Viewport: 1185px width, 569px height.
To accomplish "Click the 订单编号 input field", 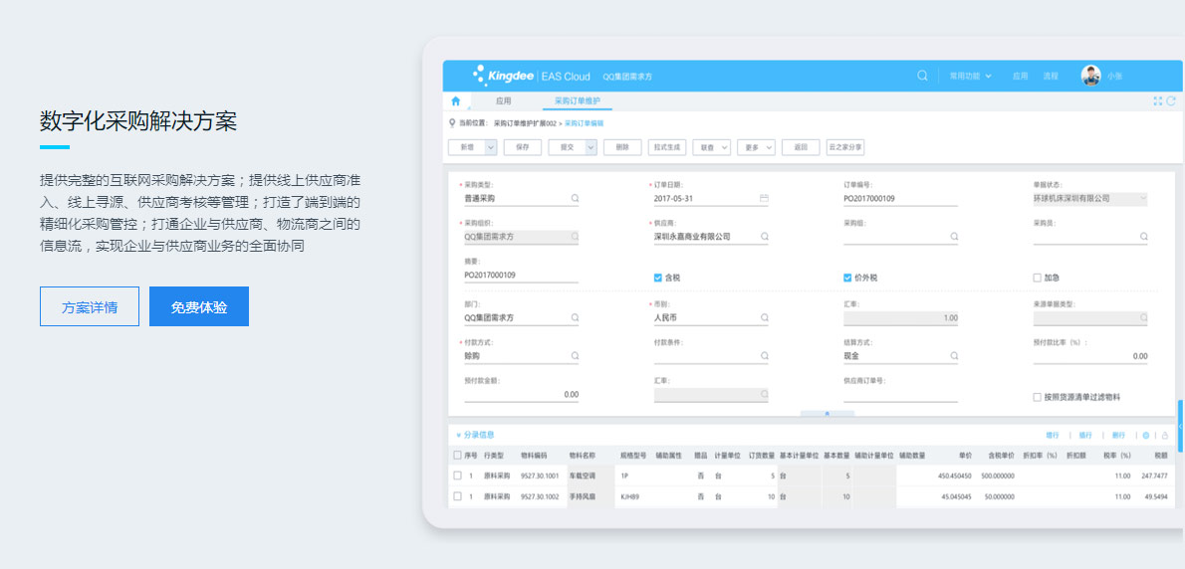I will tap(901, 199).
